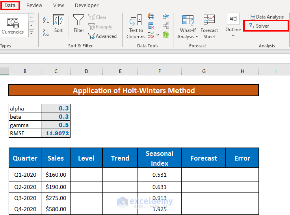Expand the data types gallery

32,33
